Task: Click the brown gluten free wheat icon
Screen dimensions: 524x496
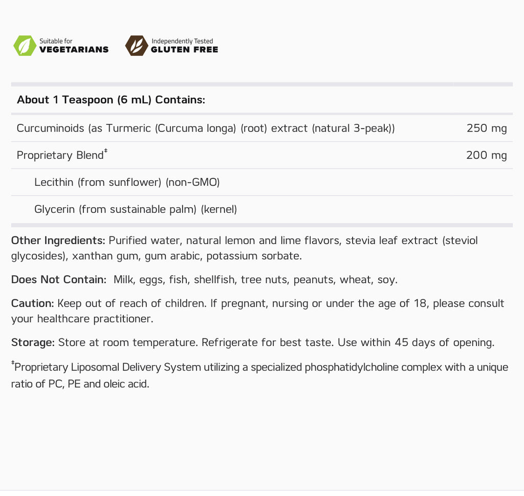Action: pyautogui.click(x=137, y=46)
